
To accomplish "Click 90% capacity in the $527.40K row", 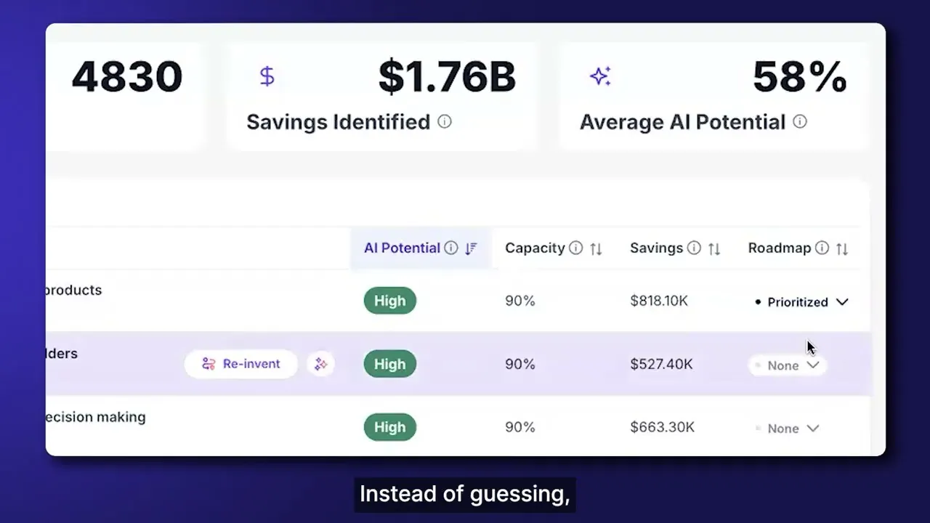I will point(520,364).
